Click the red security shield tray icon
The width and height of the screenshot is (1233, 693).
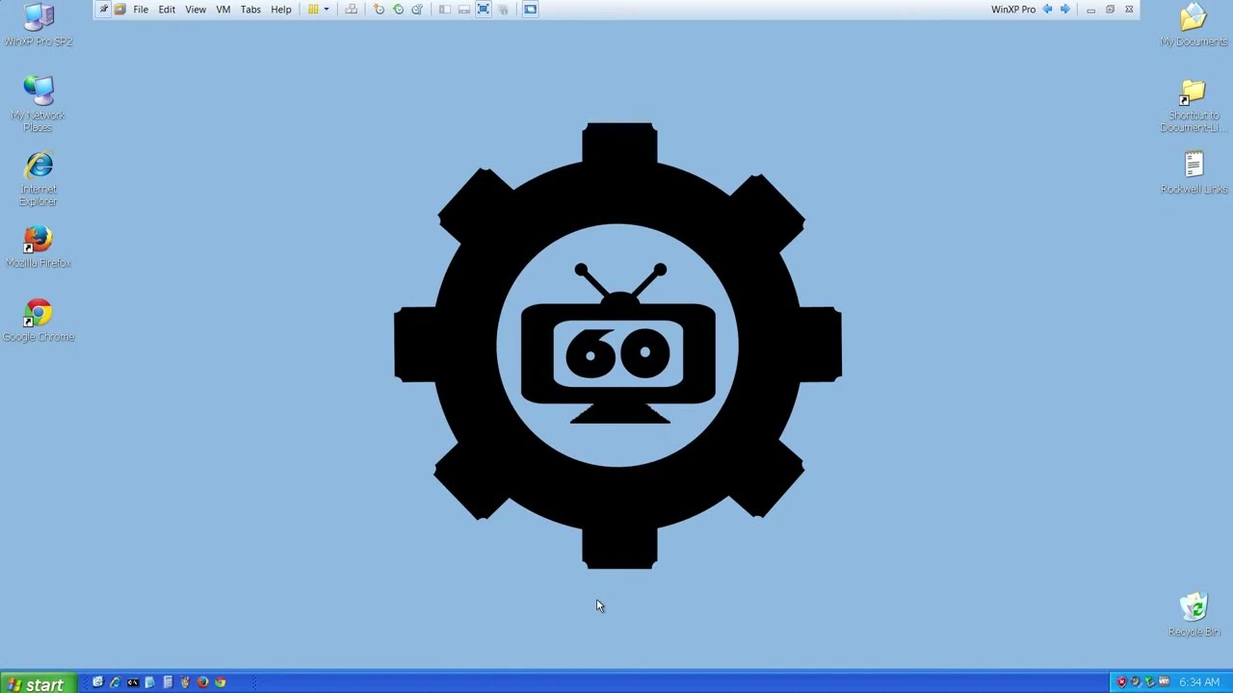tap(1121, 682)
